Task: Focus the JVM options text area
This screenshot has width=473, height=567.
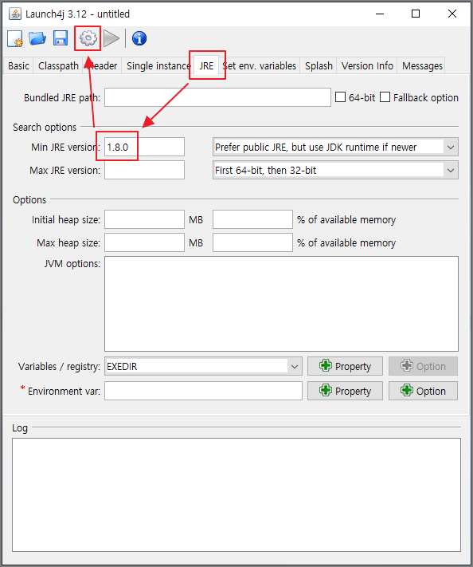Action: click(282, 304)
